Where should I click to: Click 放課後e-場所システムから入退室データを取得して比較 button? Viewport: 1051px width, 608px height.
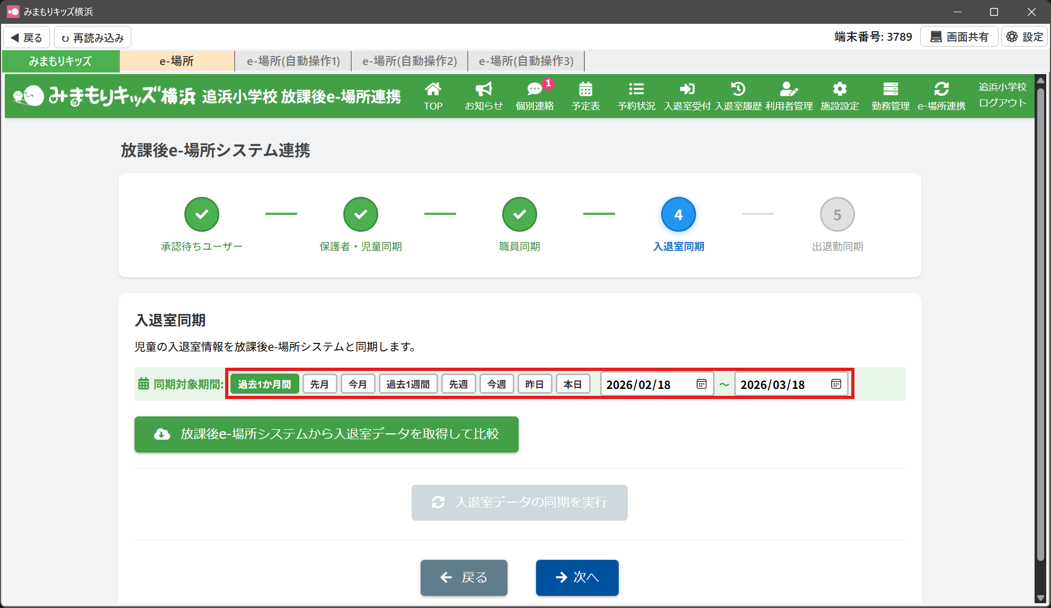pyautogui.click(x=326, y=434)
